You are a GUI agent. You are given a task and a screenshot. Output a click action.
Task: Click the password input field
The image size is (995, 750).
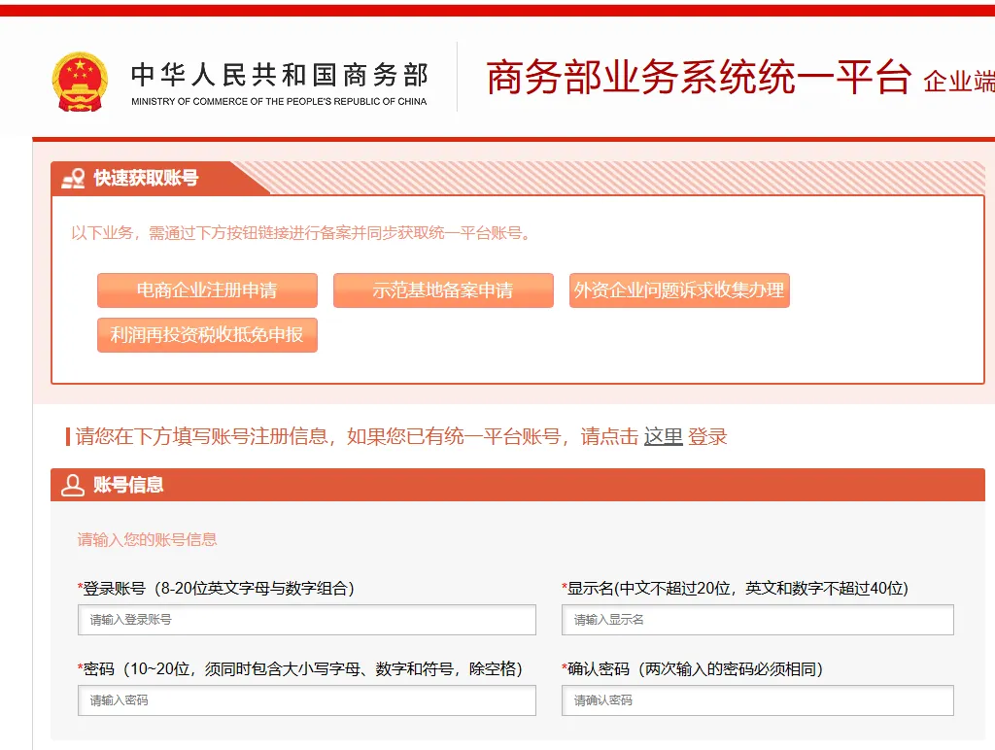tap(307, 700)
